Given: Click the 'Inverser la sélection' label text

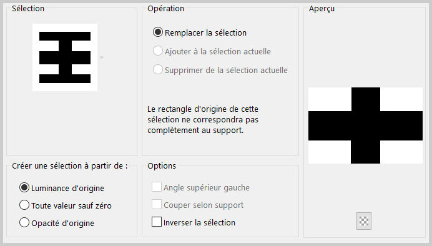Looking at the screenshot, I should pos(199,222).
